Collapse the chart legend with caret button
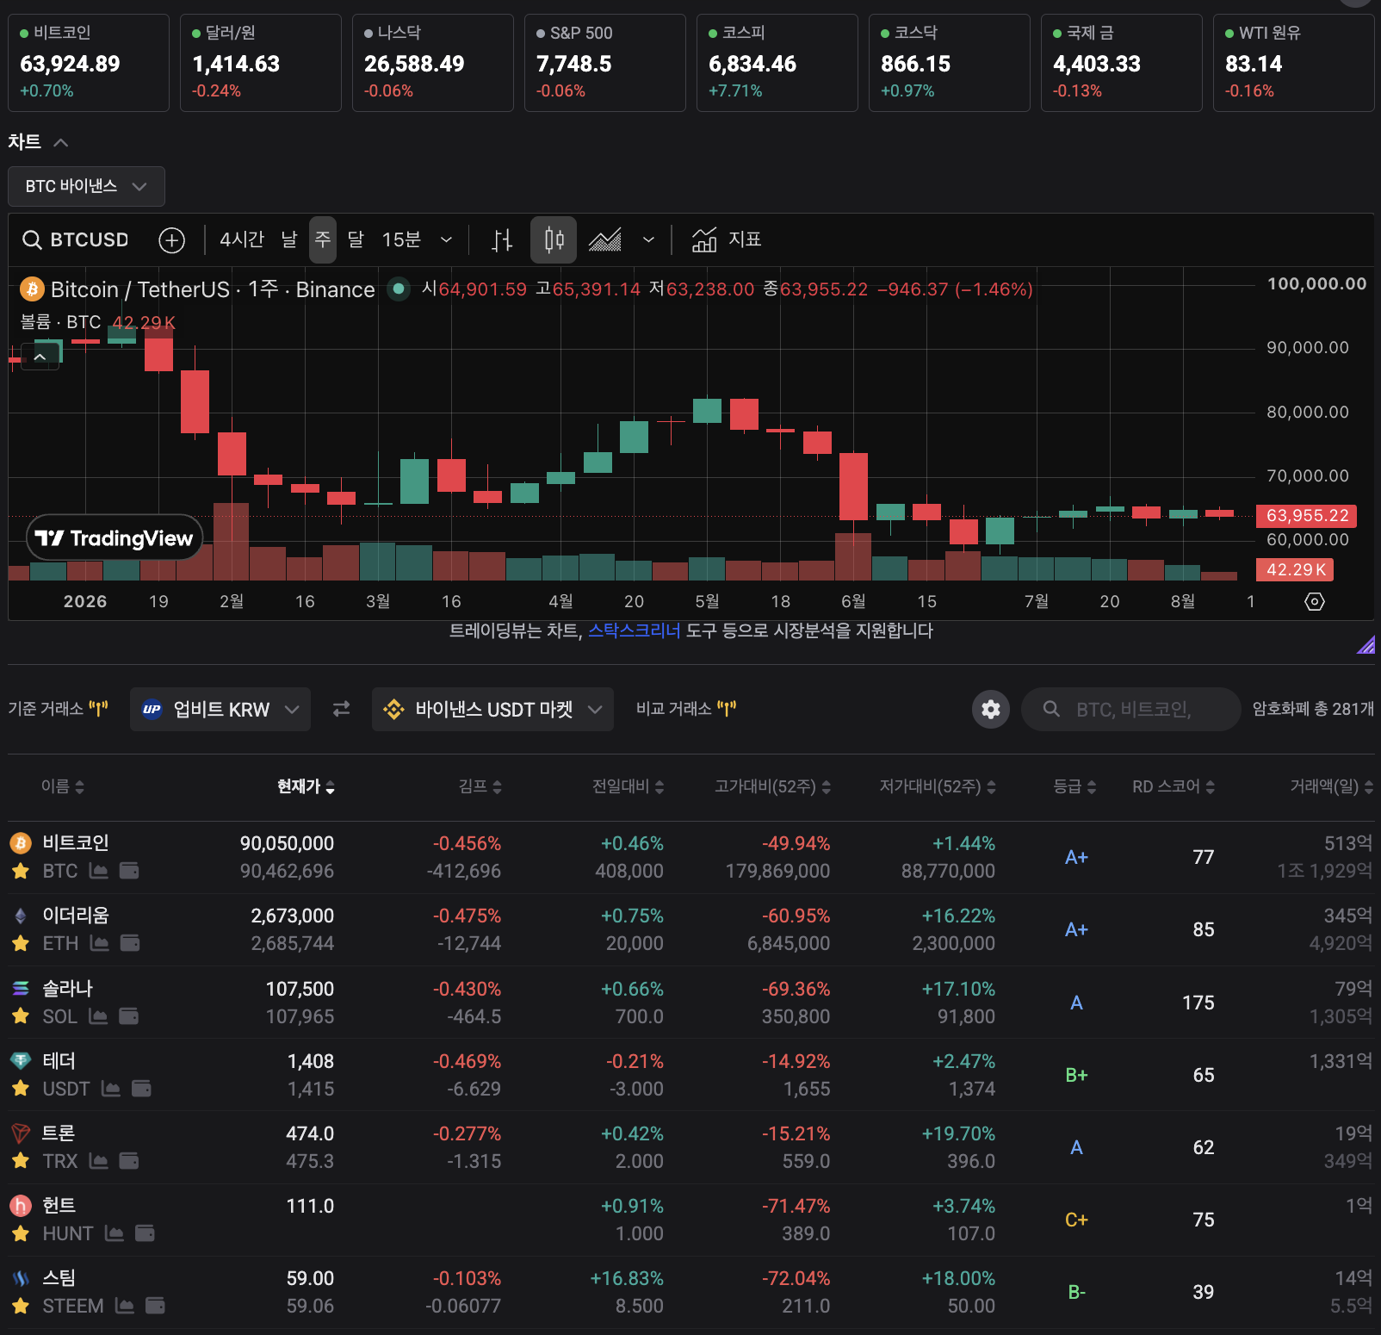Screen dimensions: 1381x1335 point(40,356)
